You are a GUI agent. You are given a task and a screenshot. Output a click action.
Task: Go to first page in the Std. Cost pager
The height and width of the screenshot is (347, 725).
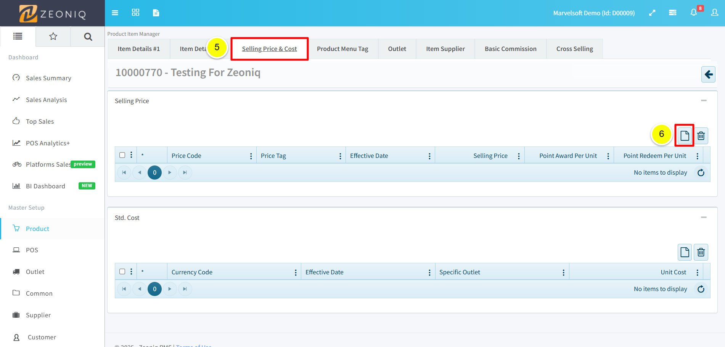click(x=124, y=289)
